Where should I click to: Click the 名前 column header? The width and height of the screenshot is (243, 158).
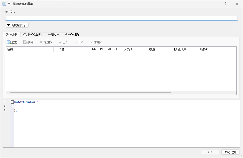click(x=30, y=49)
